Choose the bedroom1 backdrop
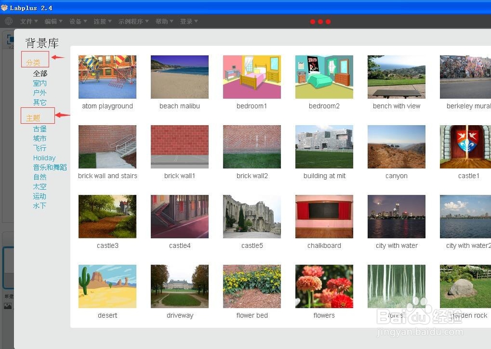The image size is (491, 349). click(x=252, y=77)
